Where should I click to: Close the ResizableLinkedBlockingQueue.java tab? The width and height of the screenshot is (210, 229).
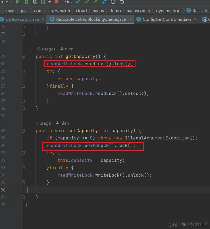pos(130,19)
